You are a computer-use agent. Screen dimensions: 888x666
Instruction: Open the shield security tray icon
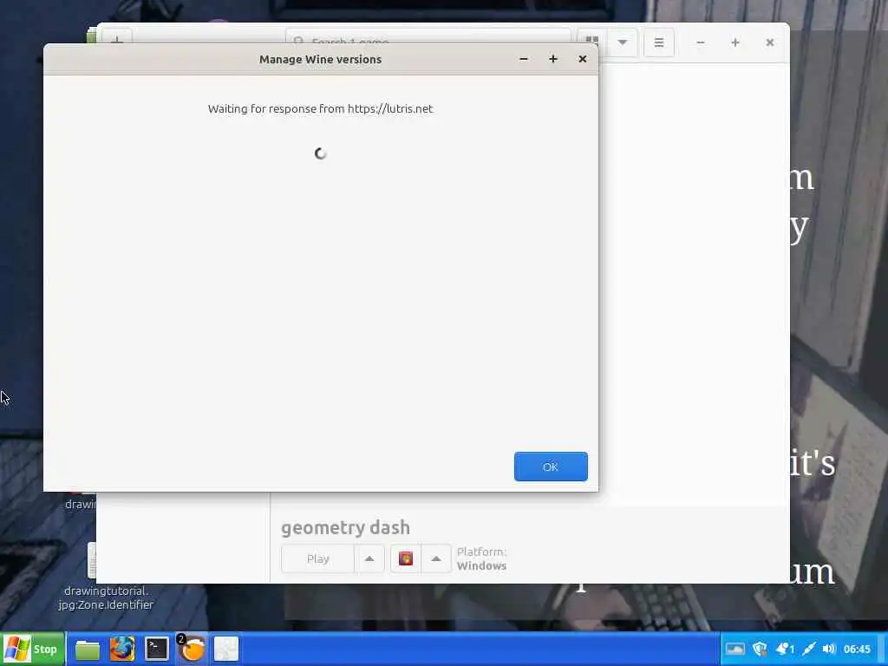760,649
